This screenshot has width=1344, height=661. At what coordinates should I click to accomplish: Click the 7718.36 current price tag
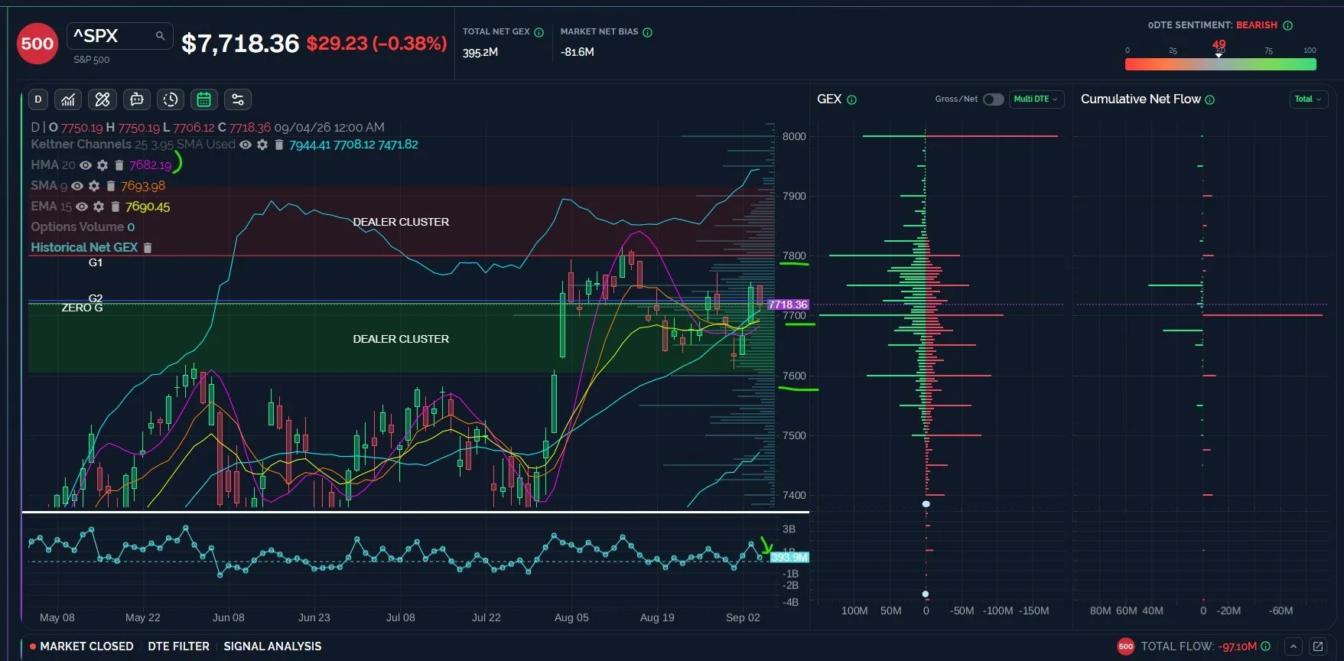[x=788, y=304]
